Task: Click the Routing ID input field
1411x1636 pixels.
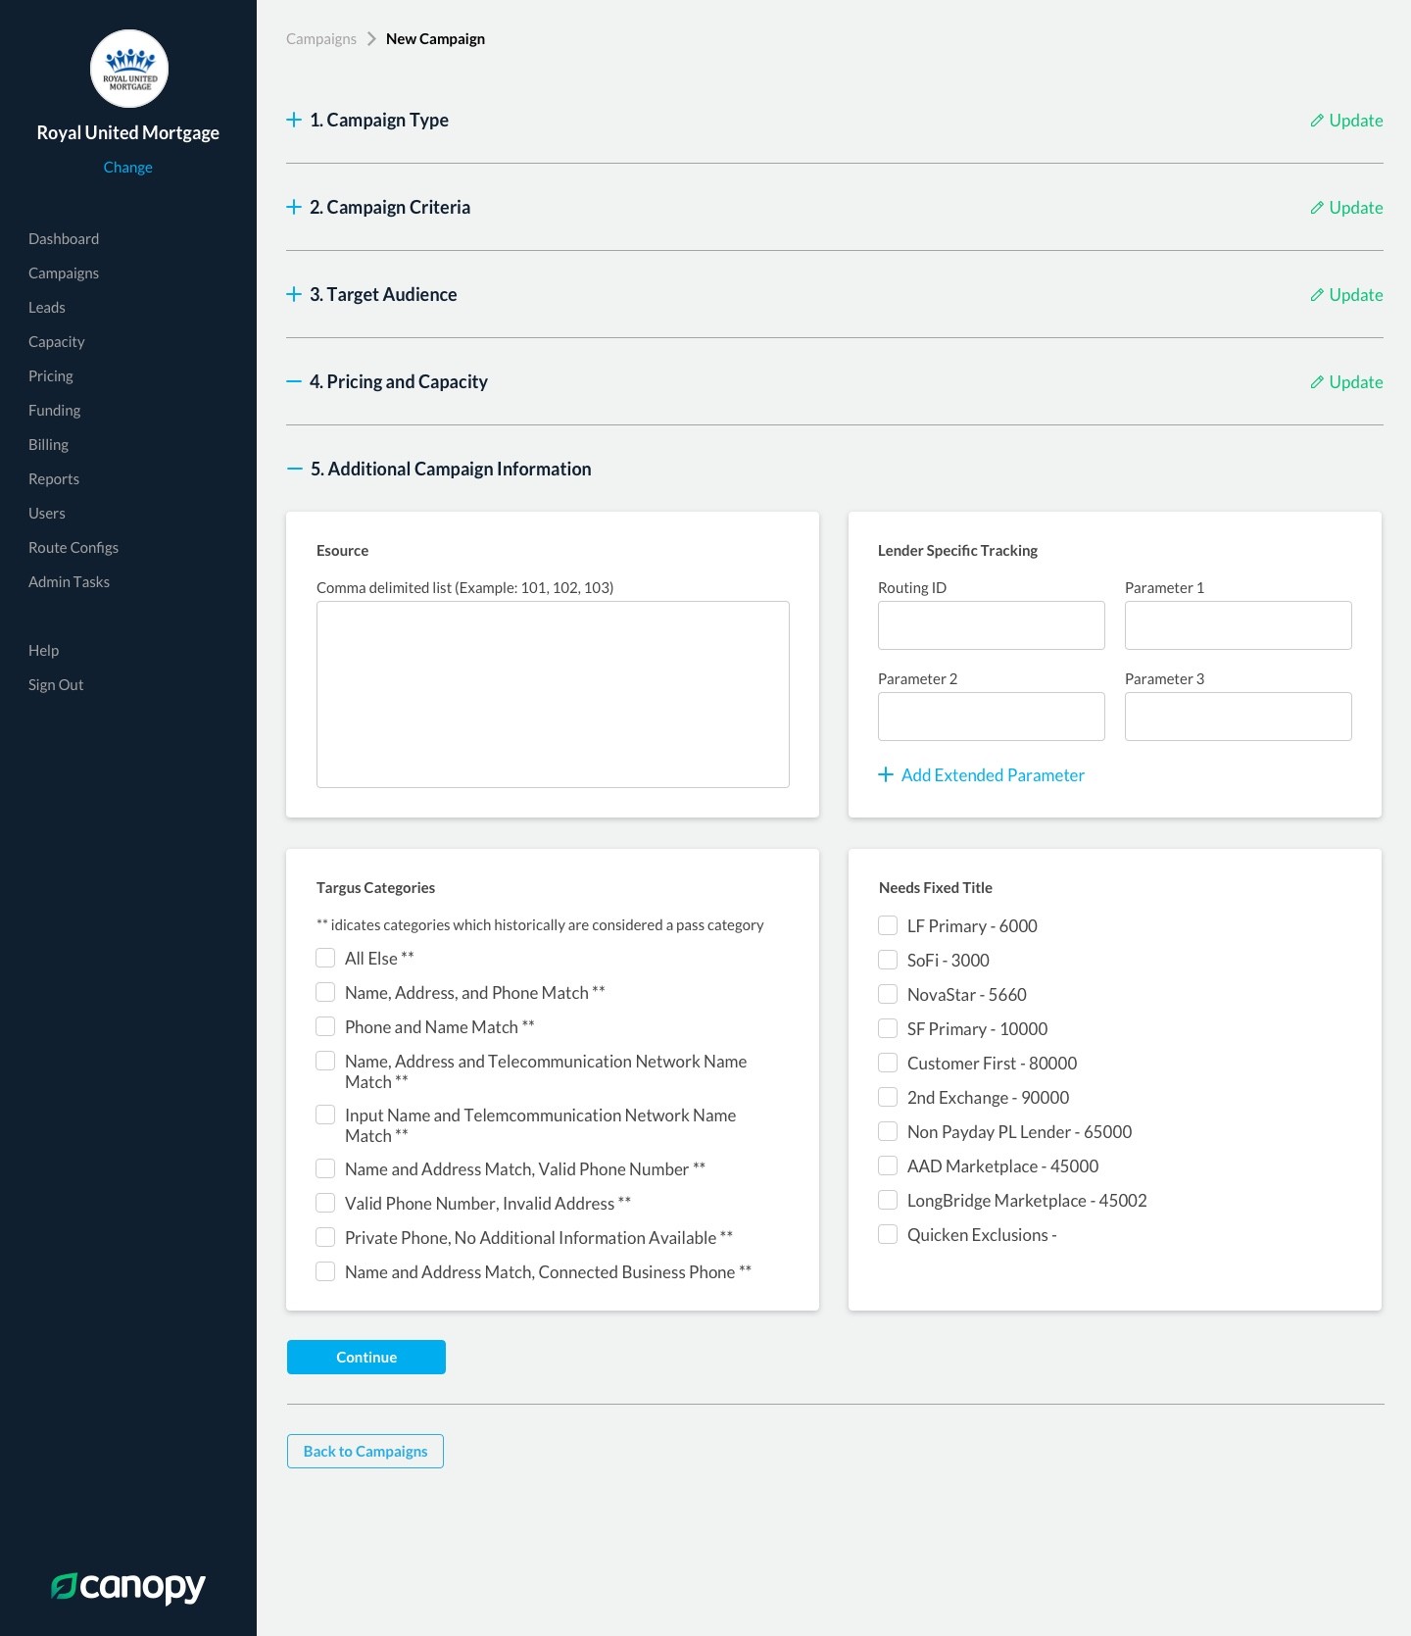Action: pos(992,625)
